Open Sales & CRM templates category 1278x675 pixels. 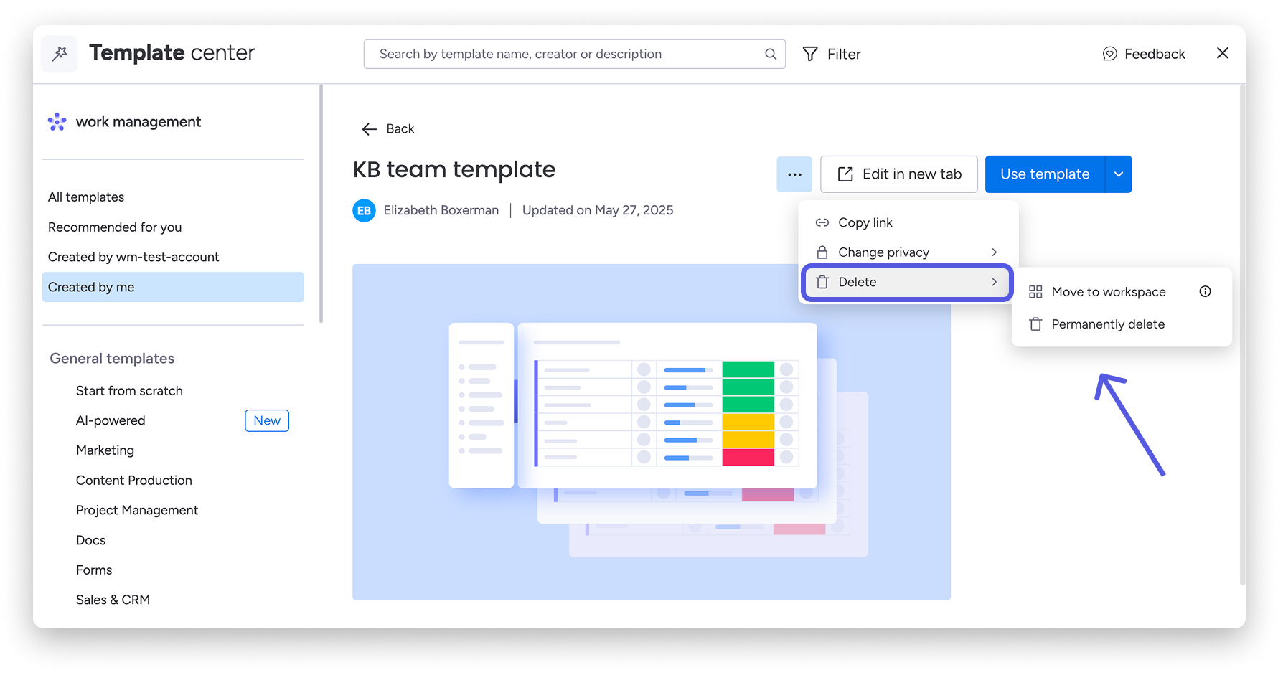tap(113, 600)
